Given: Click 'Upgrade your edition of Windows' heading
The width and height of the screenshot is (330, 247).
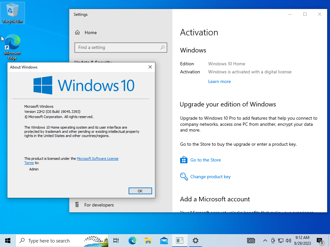Looking at the screenshot, I should pos(228,105).
